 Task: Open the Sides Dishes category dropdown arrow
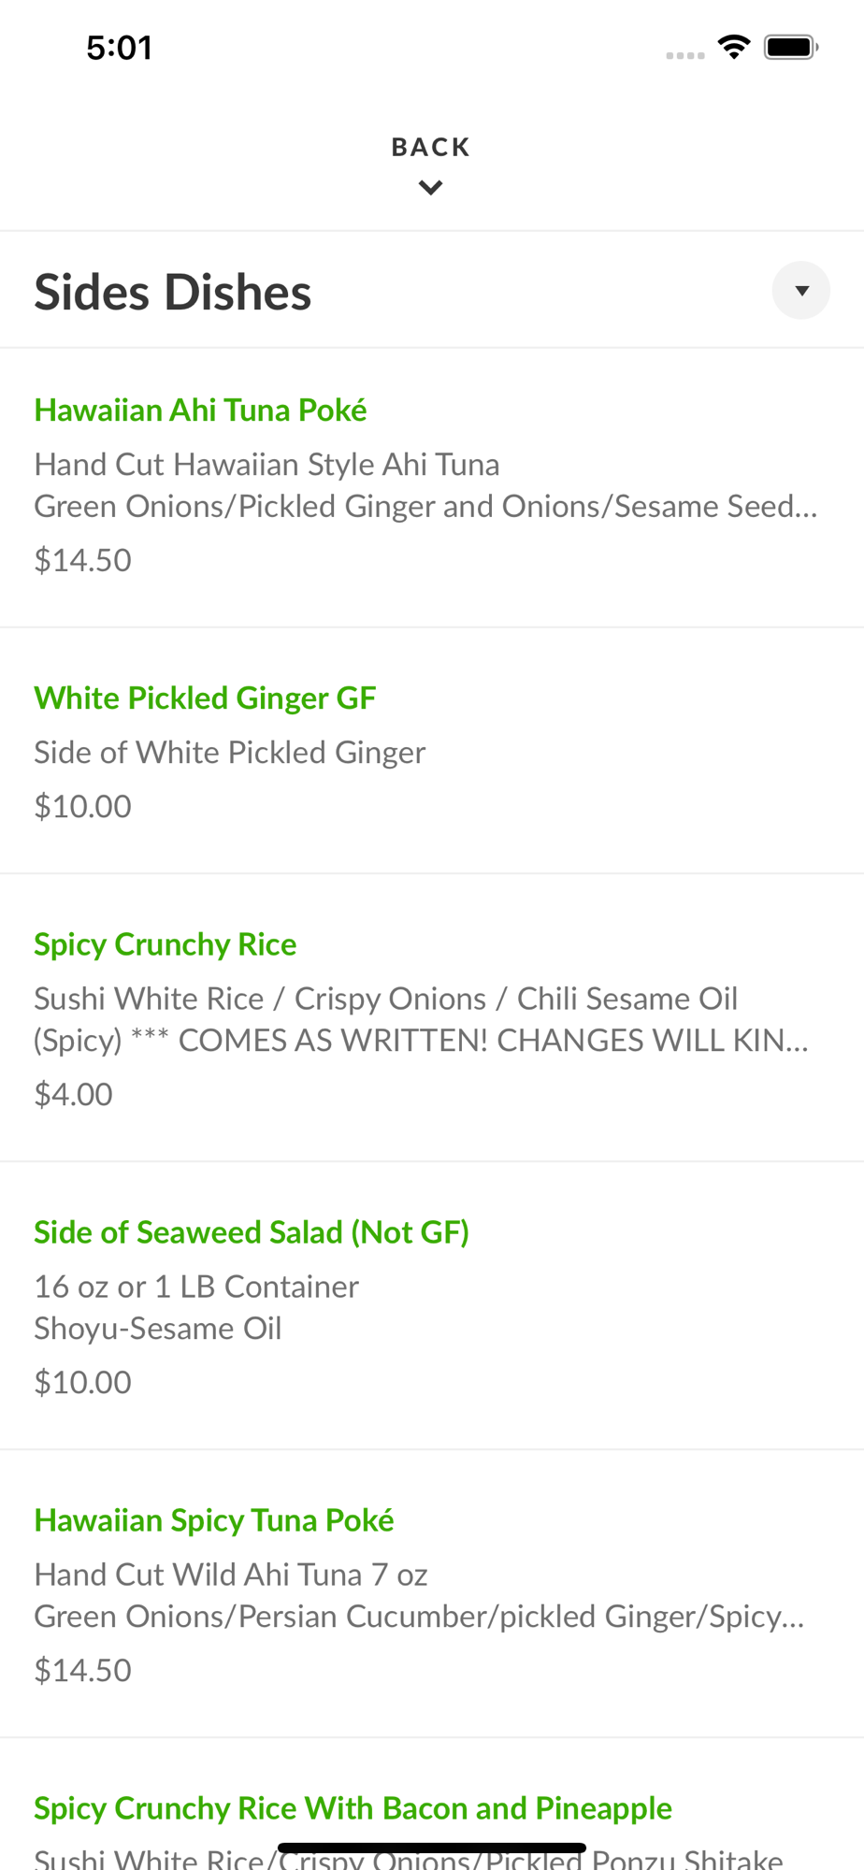tap(800, 291)
